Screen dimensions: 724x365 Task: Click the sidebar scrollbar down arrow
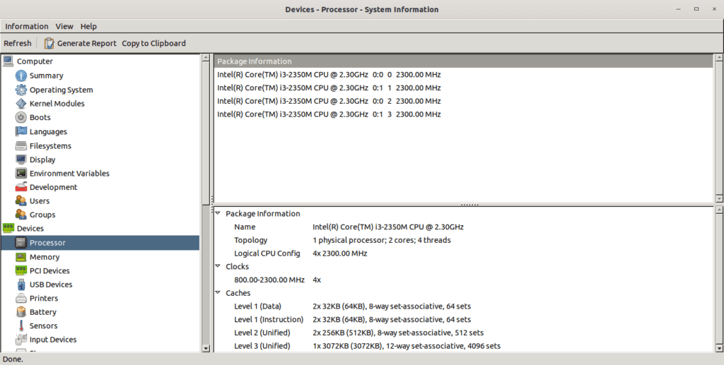(x=206, y=347)
